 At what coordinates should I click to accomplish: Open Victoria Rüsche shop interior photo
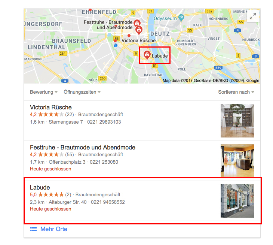point(237,121)
